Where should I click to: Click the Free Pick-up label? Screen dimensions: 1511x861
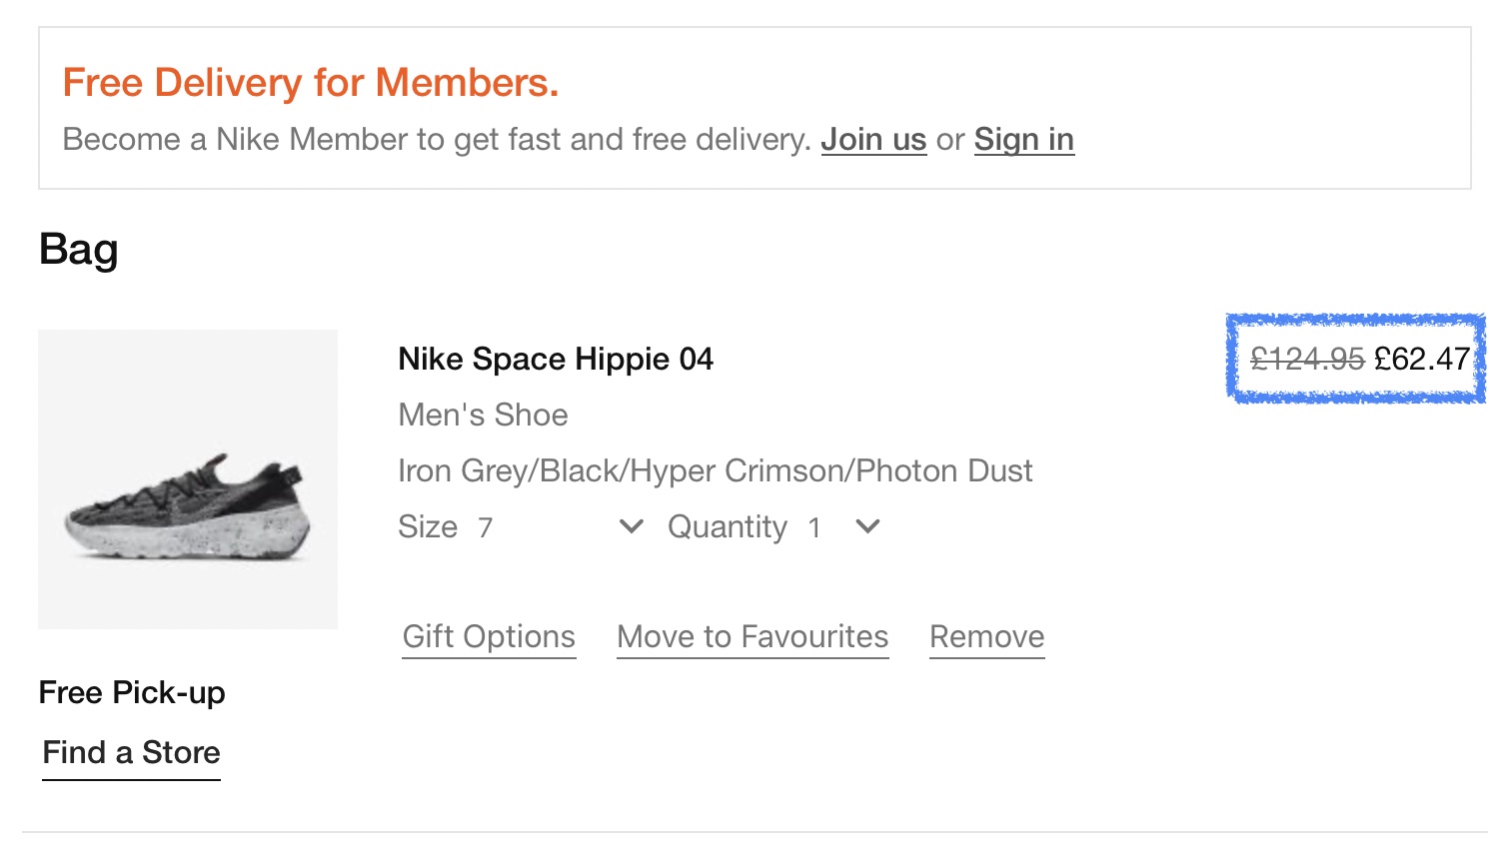pos(132,693)
